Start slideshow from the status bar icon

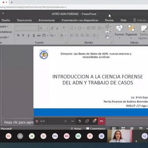point(141,129)
